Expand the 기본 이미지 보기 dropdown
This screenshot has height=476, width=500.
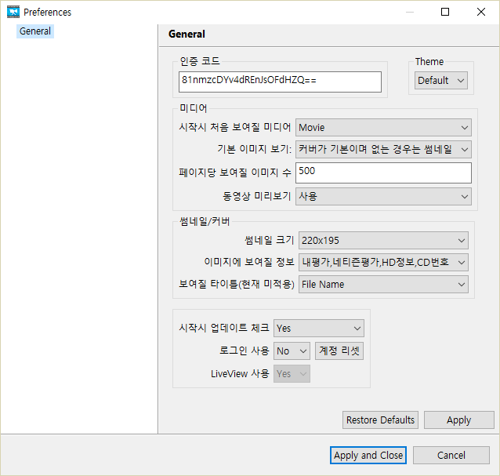pyautogui.click(x=383, y=149)
